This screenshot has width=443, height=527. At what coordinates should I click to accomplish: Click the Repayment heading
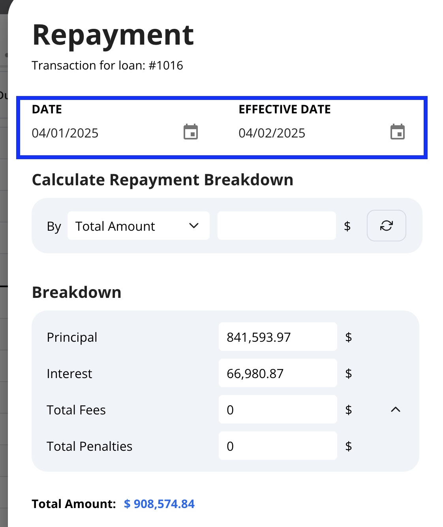(x=113, y=35)
